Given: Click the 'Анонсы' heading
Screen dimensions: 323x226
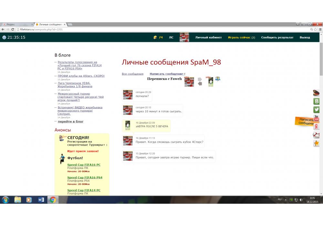Looking at the screenshot, I should pyautogui.click(x=63, y=130).
